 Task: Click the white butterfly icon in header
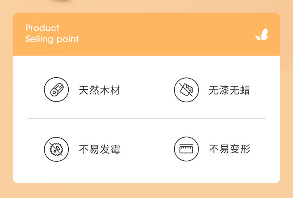(x=262, y=35)
